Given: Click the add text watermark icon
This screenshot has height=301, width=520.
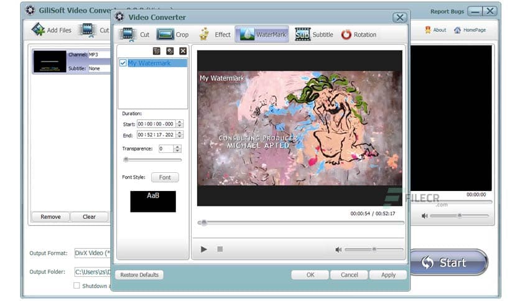Looking at the screenshot, I should (x=157, y=51).
